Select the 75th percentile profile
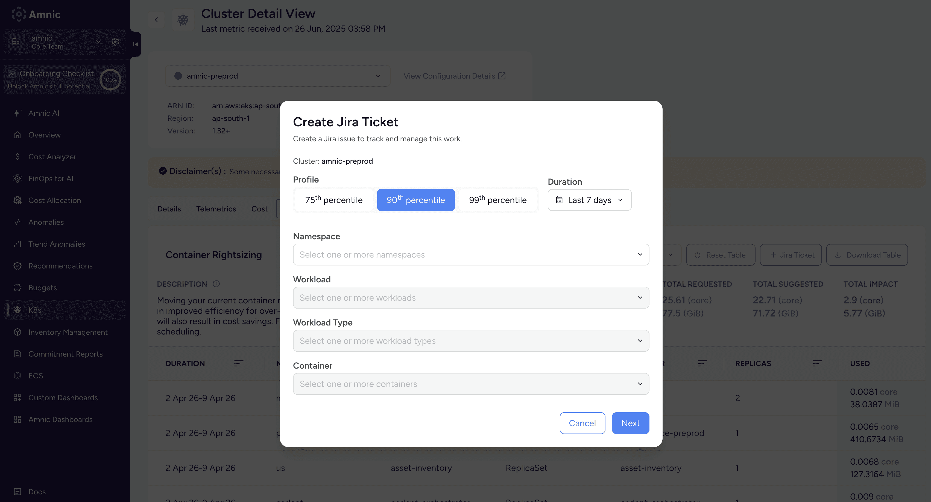 (333, 200)
